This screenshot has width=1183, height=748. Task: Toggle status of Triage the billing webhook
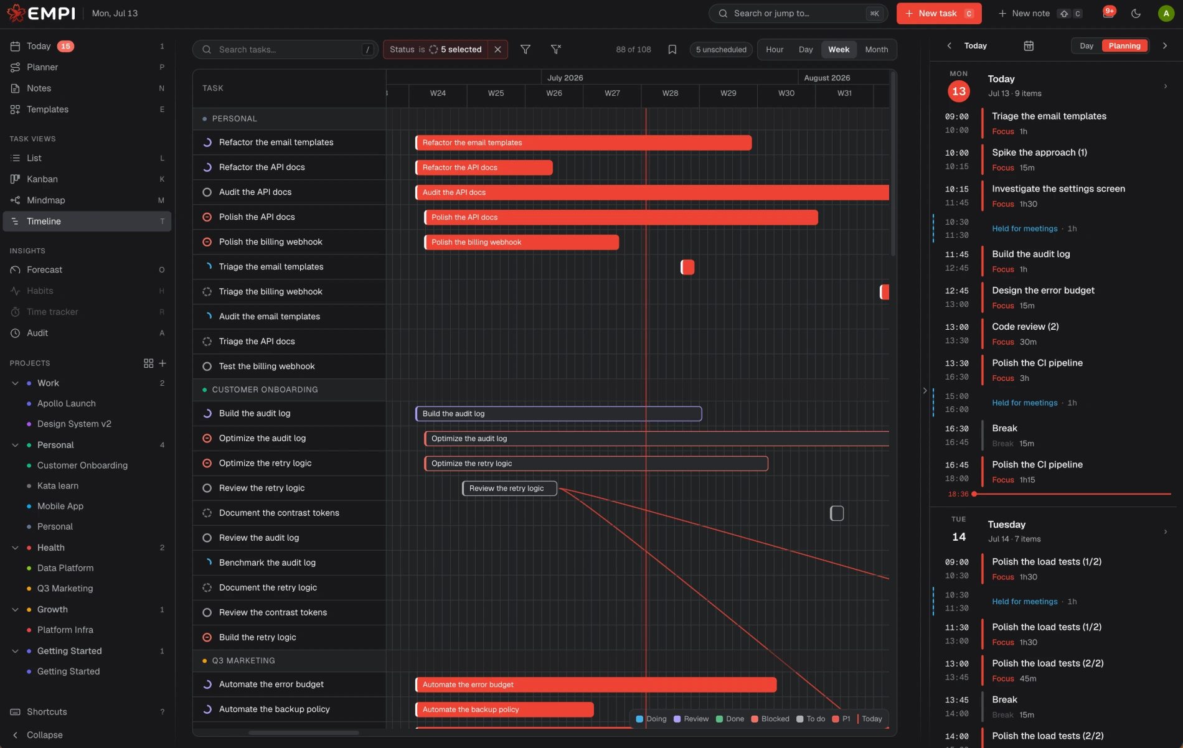207,292
